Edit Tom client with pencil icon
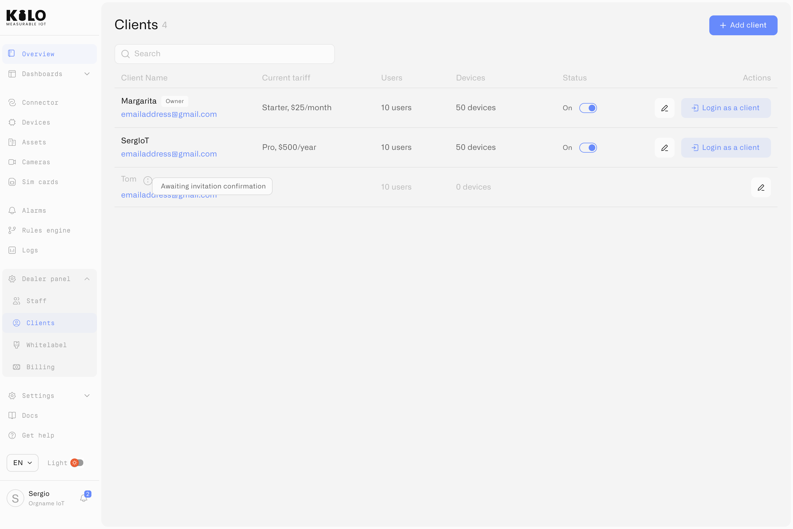The image size is (793, 529). pyautogui.click(x=761, y=188)
